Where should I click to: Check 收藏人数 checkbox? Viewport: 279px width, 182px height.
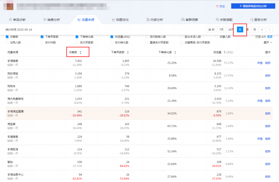pyautogui.click(x=216, y=37)
